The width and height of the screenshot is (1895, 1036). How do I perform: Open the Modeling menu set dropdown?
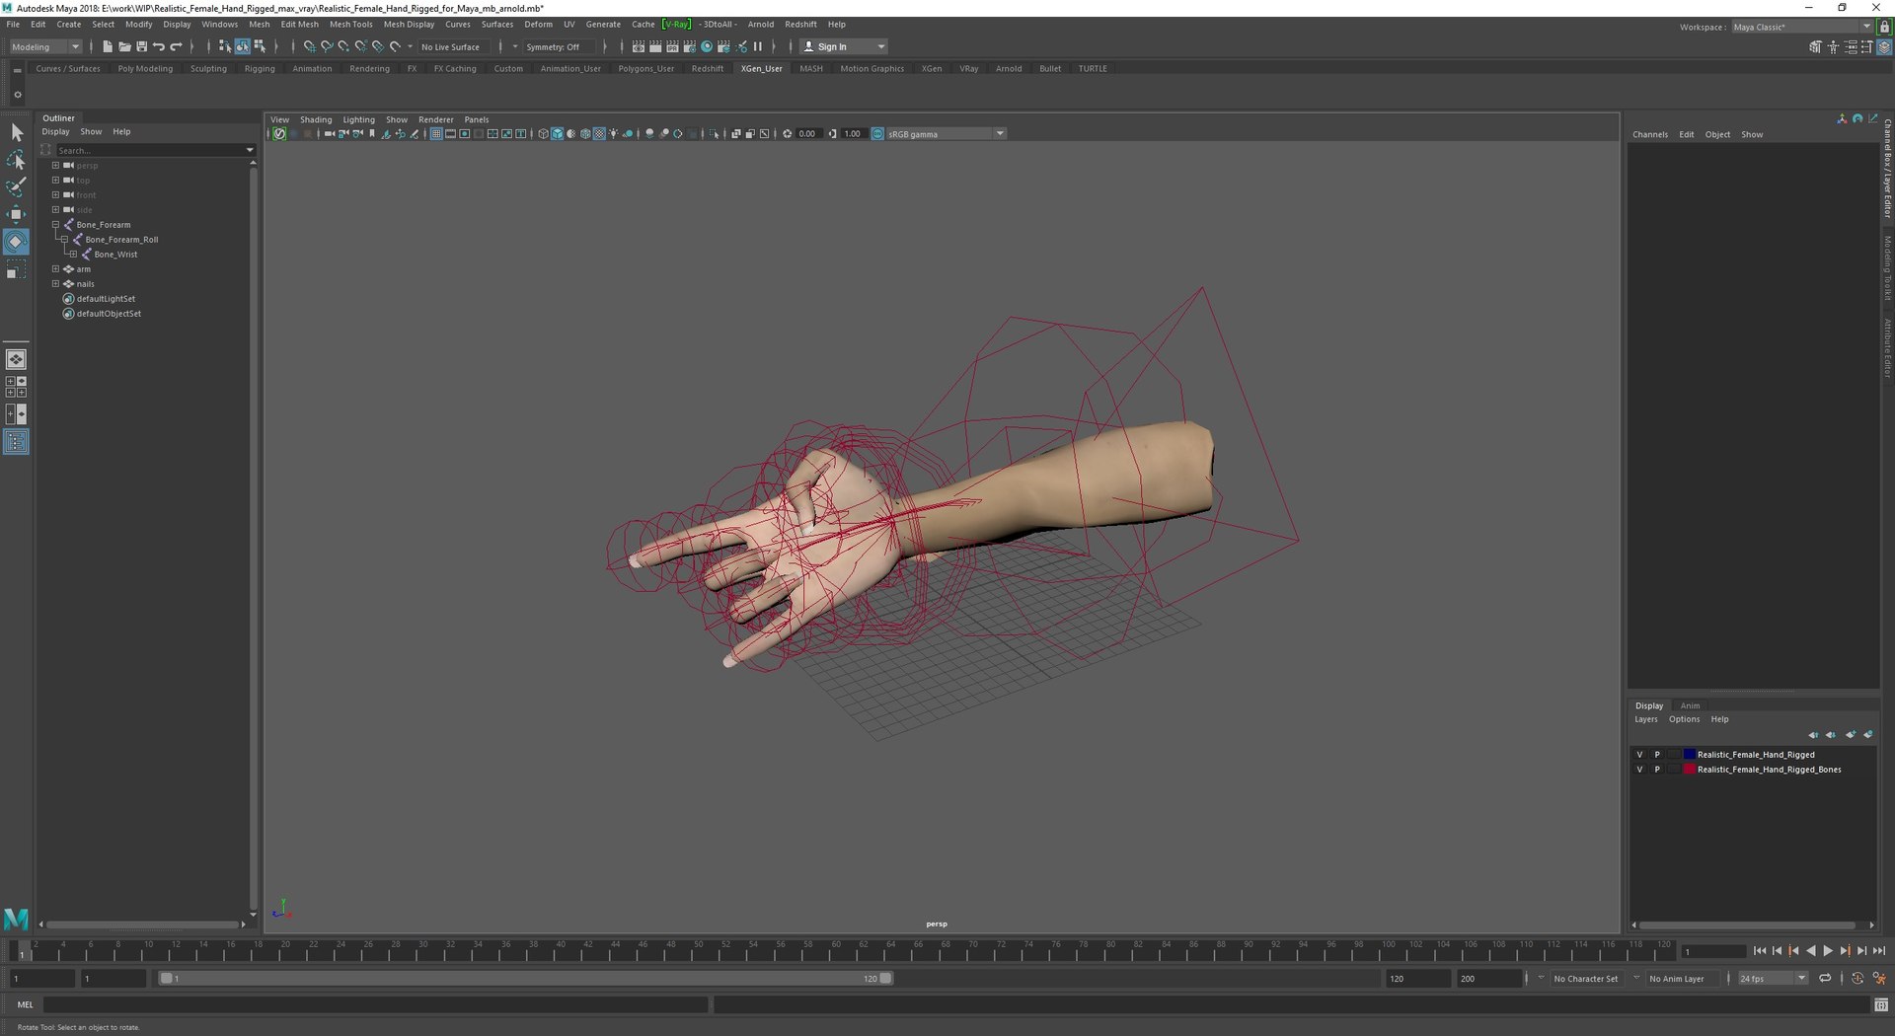[45, 46]
